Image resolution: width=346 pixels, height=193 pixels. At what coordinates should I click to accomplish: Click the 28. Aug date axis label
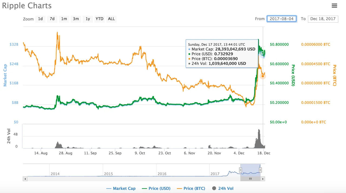(x=65, y=153)
